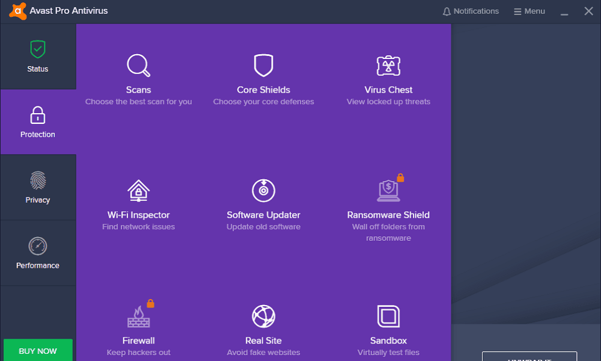Viewport: 601px width, 361px height.
Task: Click the orange lock badge on Ransomware Shield
Action: (x=400, y=177)
